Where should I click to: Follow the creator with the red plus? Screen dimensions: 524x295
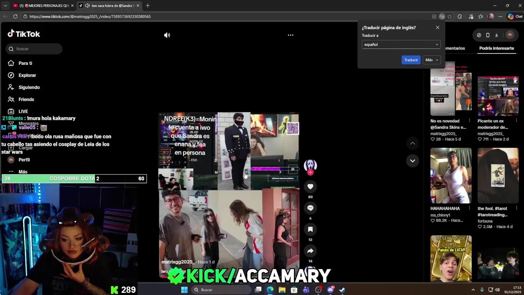click(310, 172)
